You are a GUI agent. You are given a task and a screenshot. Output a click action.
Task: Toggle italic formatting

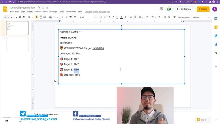pyautogui.click(x=113, y=17)
